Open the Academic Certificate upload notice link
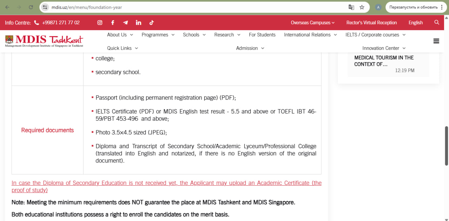449x221 pixels. [x=166, y=186]
